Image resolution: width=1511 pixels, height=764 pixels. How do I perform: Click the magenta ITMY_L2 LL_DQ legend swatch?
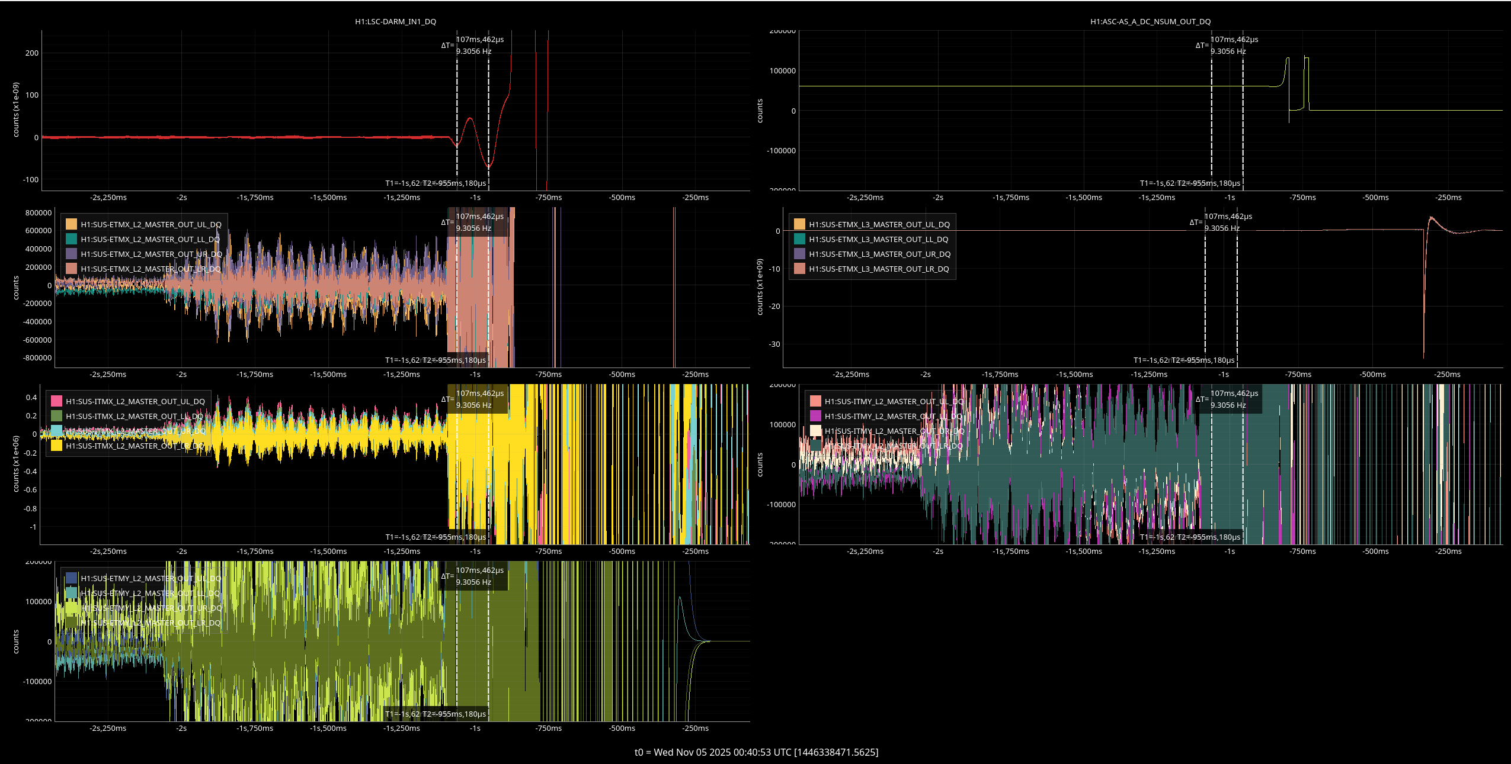pos(816,417)
